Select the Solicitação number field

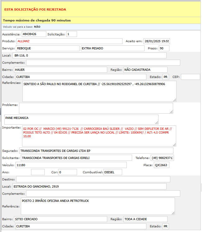coord(71,34)
